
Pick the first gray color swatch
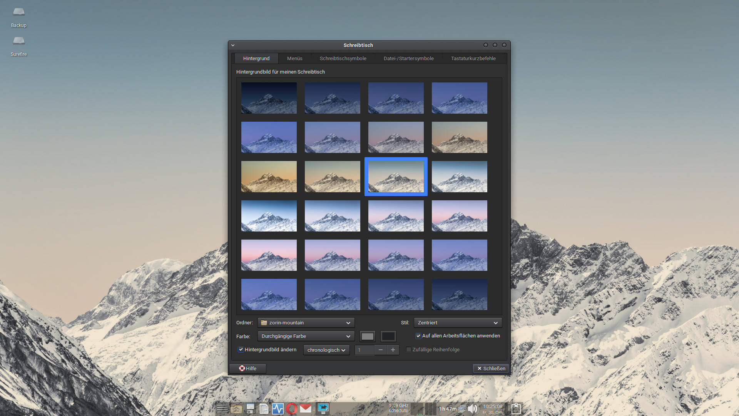(367, 336)
